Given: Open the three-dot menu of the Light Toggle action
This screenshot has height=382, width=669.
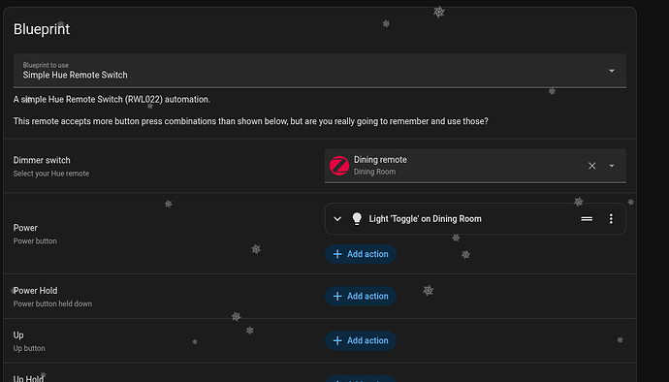Looking at the screenshot, I should click(x=611, y=219).
